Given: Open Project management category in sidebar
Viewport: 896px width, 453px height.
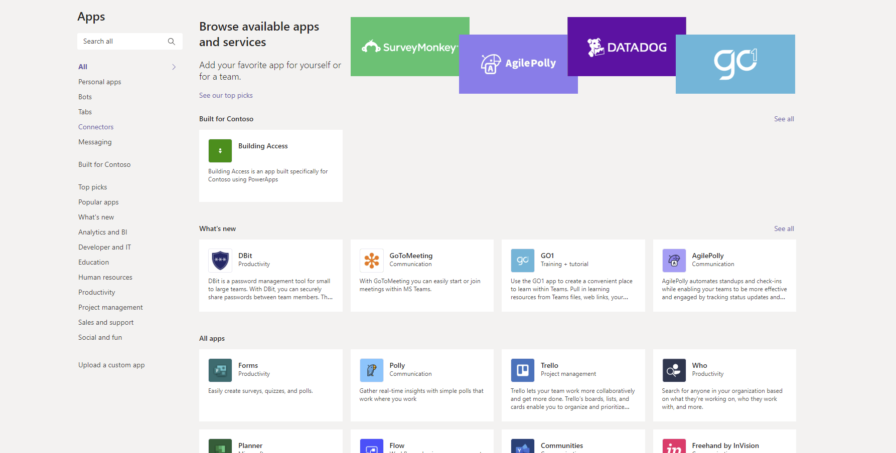Looking at the screenshot, I should [x=110, y=307].
